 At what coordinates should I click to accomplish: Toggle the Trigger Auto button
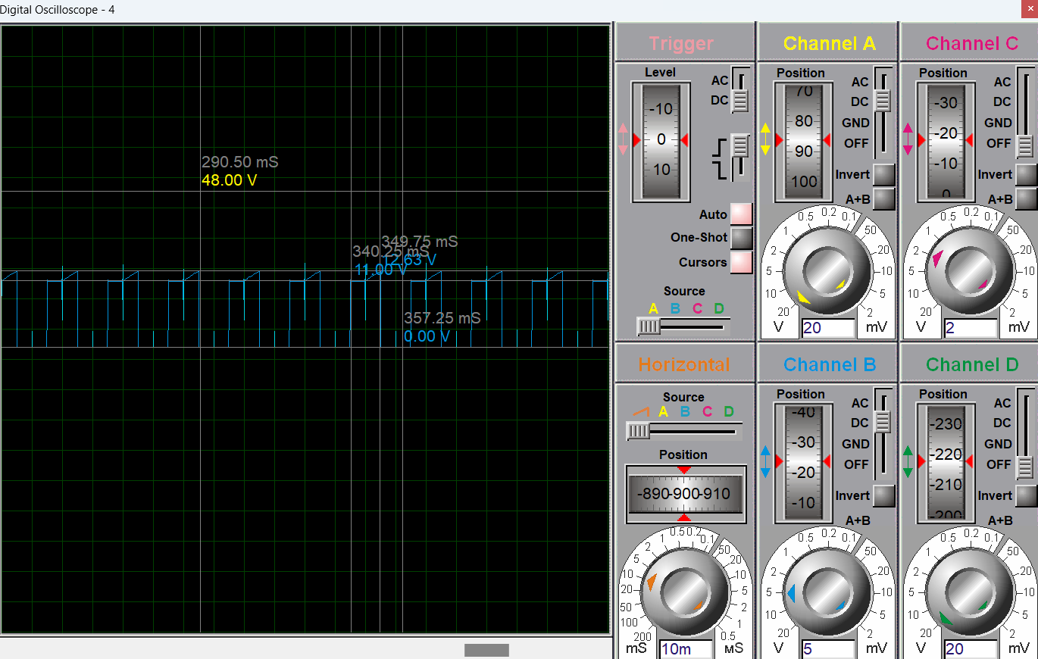tap(741, 214)
